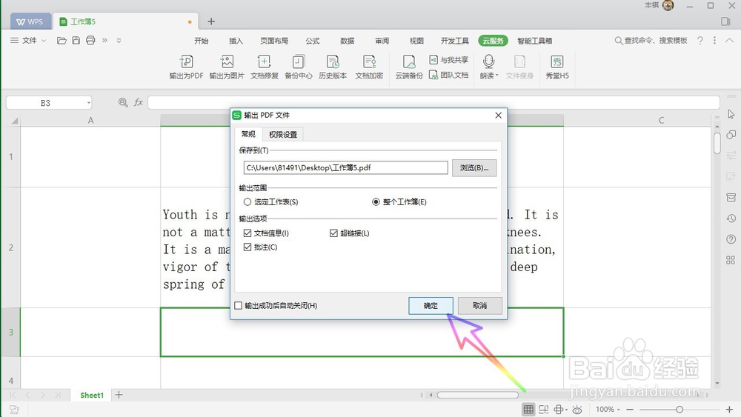Switch to the 开始 ribbon tab
The height and width of the screenshot is (417, 741).
pos(202,41)
